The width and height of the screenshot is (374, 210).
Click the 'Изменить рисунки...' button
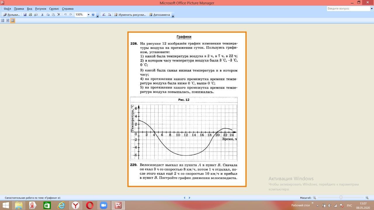130,15
